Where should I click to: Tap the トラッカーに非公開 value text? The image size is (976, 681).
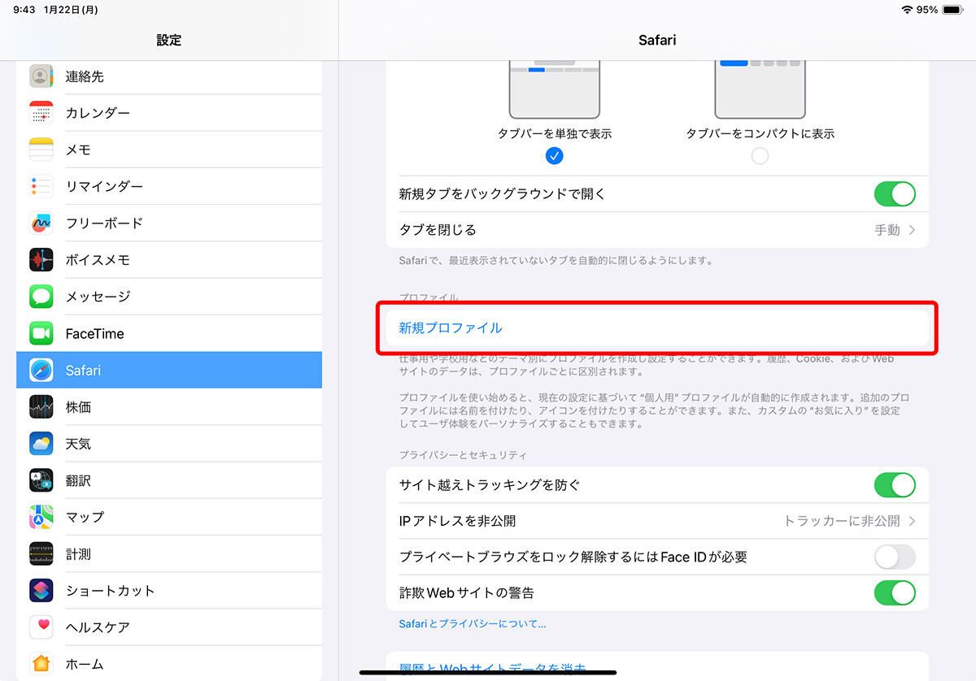(842, 521)
